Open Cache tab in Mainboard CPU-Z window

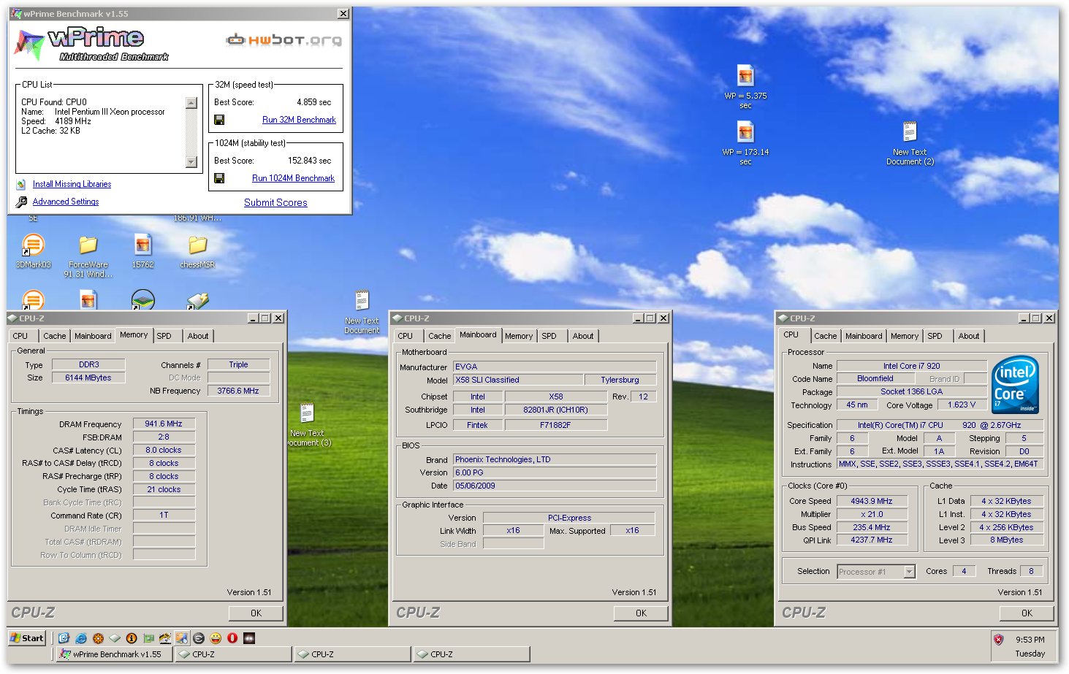pos(440,336)
